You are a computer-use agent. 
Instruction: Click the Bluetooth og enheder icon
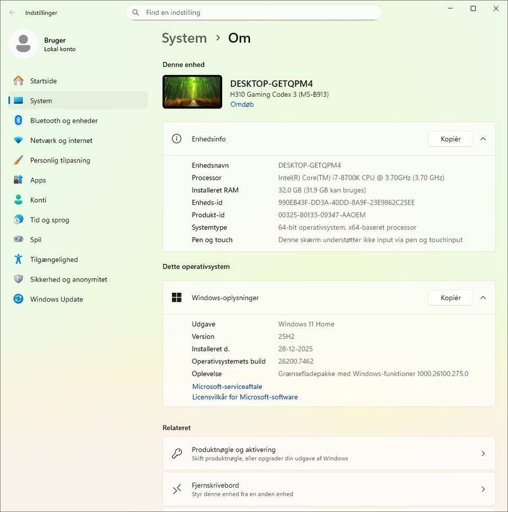point(19,120)
